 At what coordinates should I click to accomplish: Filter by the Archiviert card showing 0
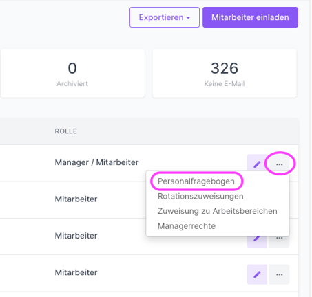(72, 73)
